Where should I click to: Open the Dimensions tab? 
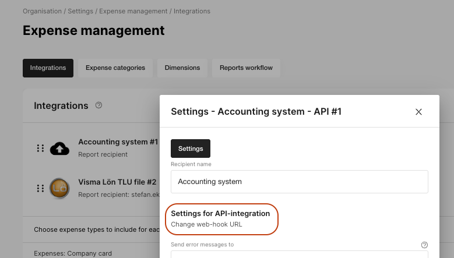pos(182,68)
